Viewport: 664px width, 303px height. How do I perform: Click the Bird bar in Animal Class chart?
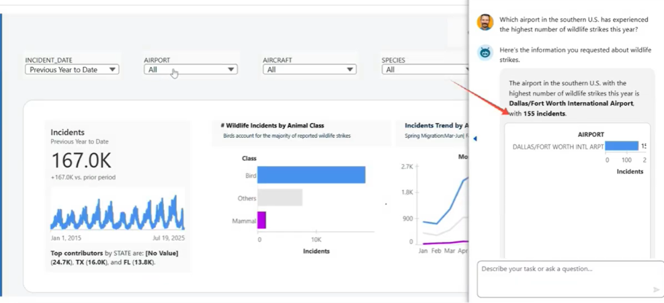[311, 175]
